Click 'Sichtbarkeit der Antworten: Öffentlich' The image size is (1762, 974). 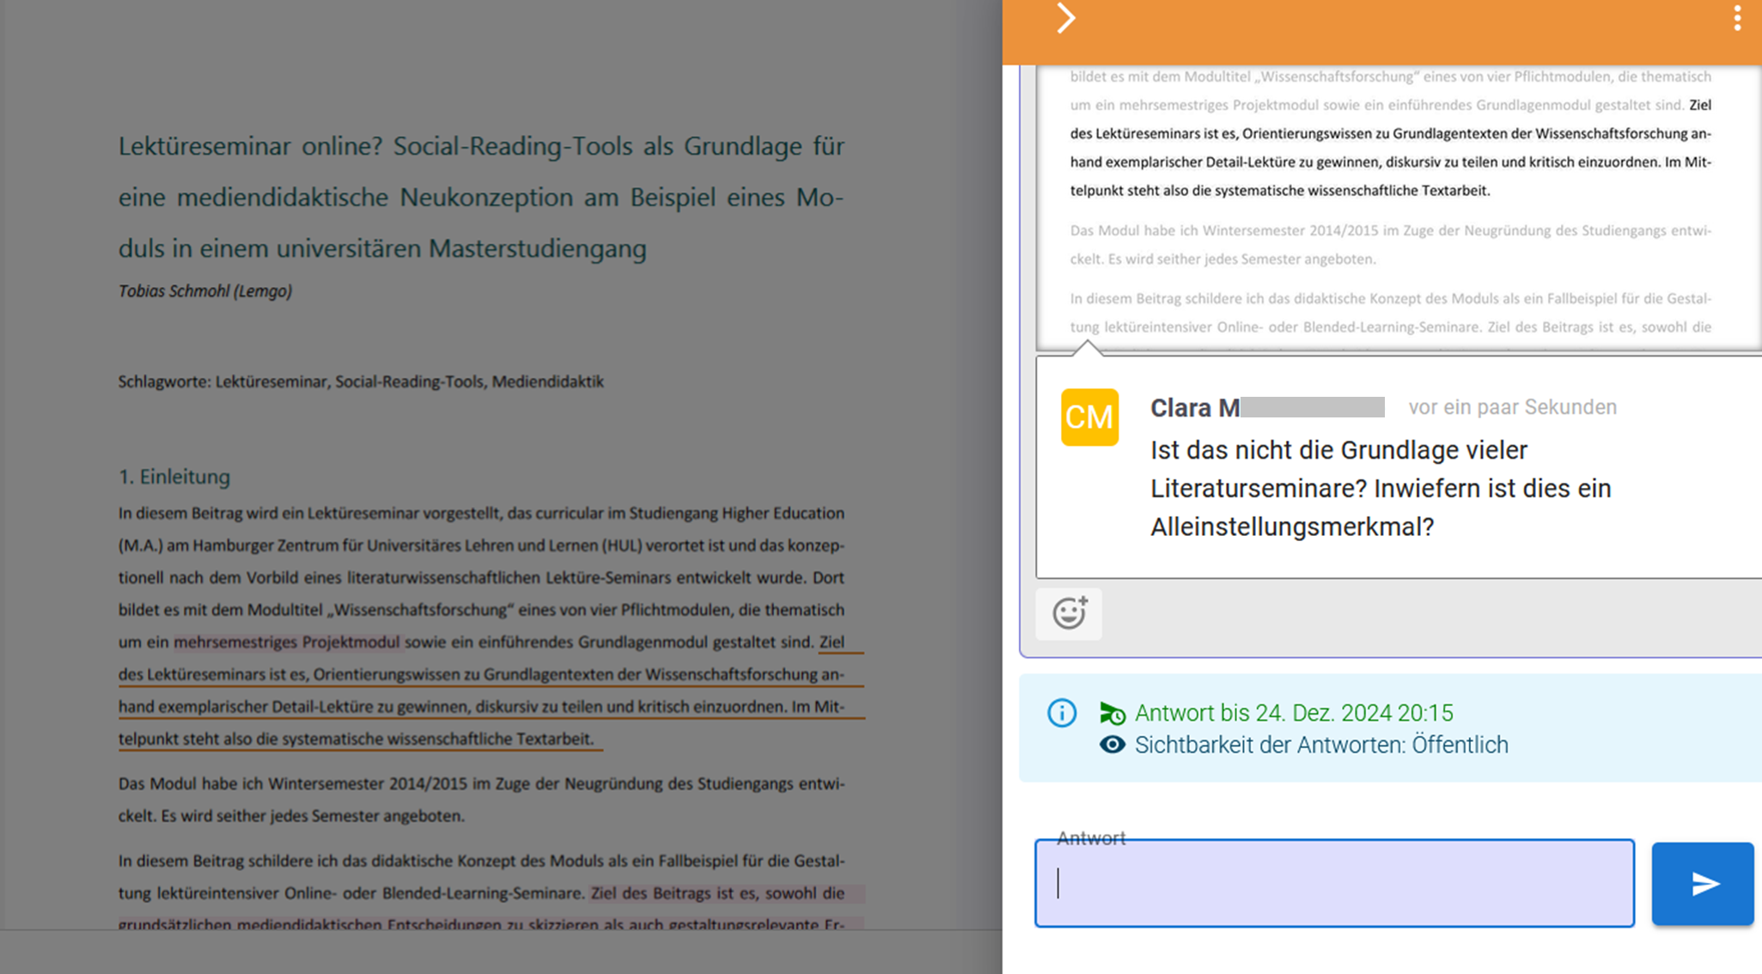[x=1321, y=745]
